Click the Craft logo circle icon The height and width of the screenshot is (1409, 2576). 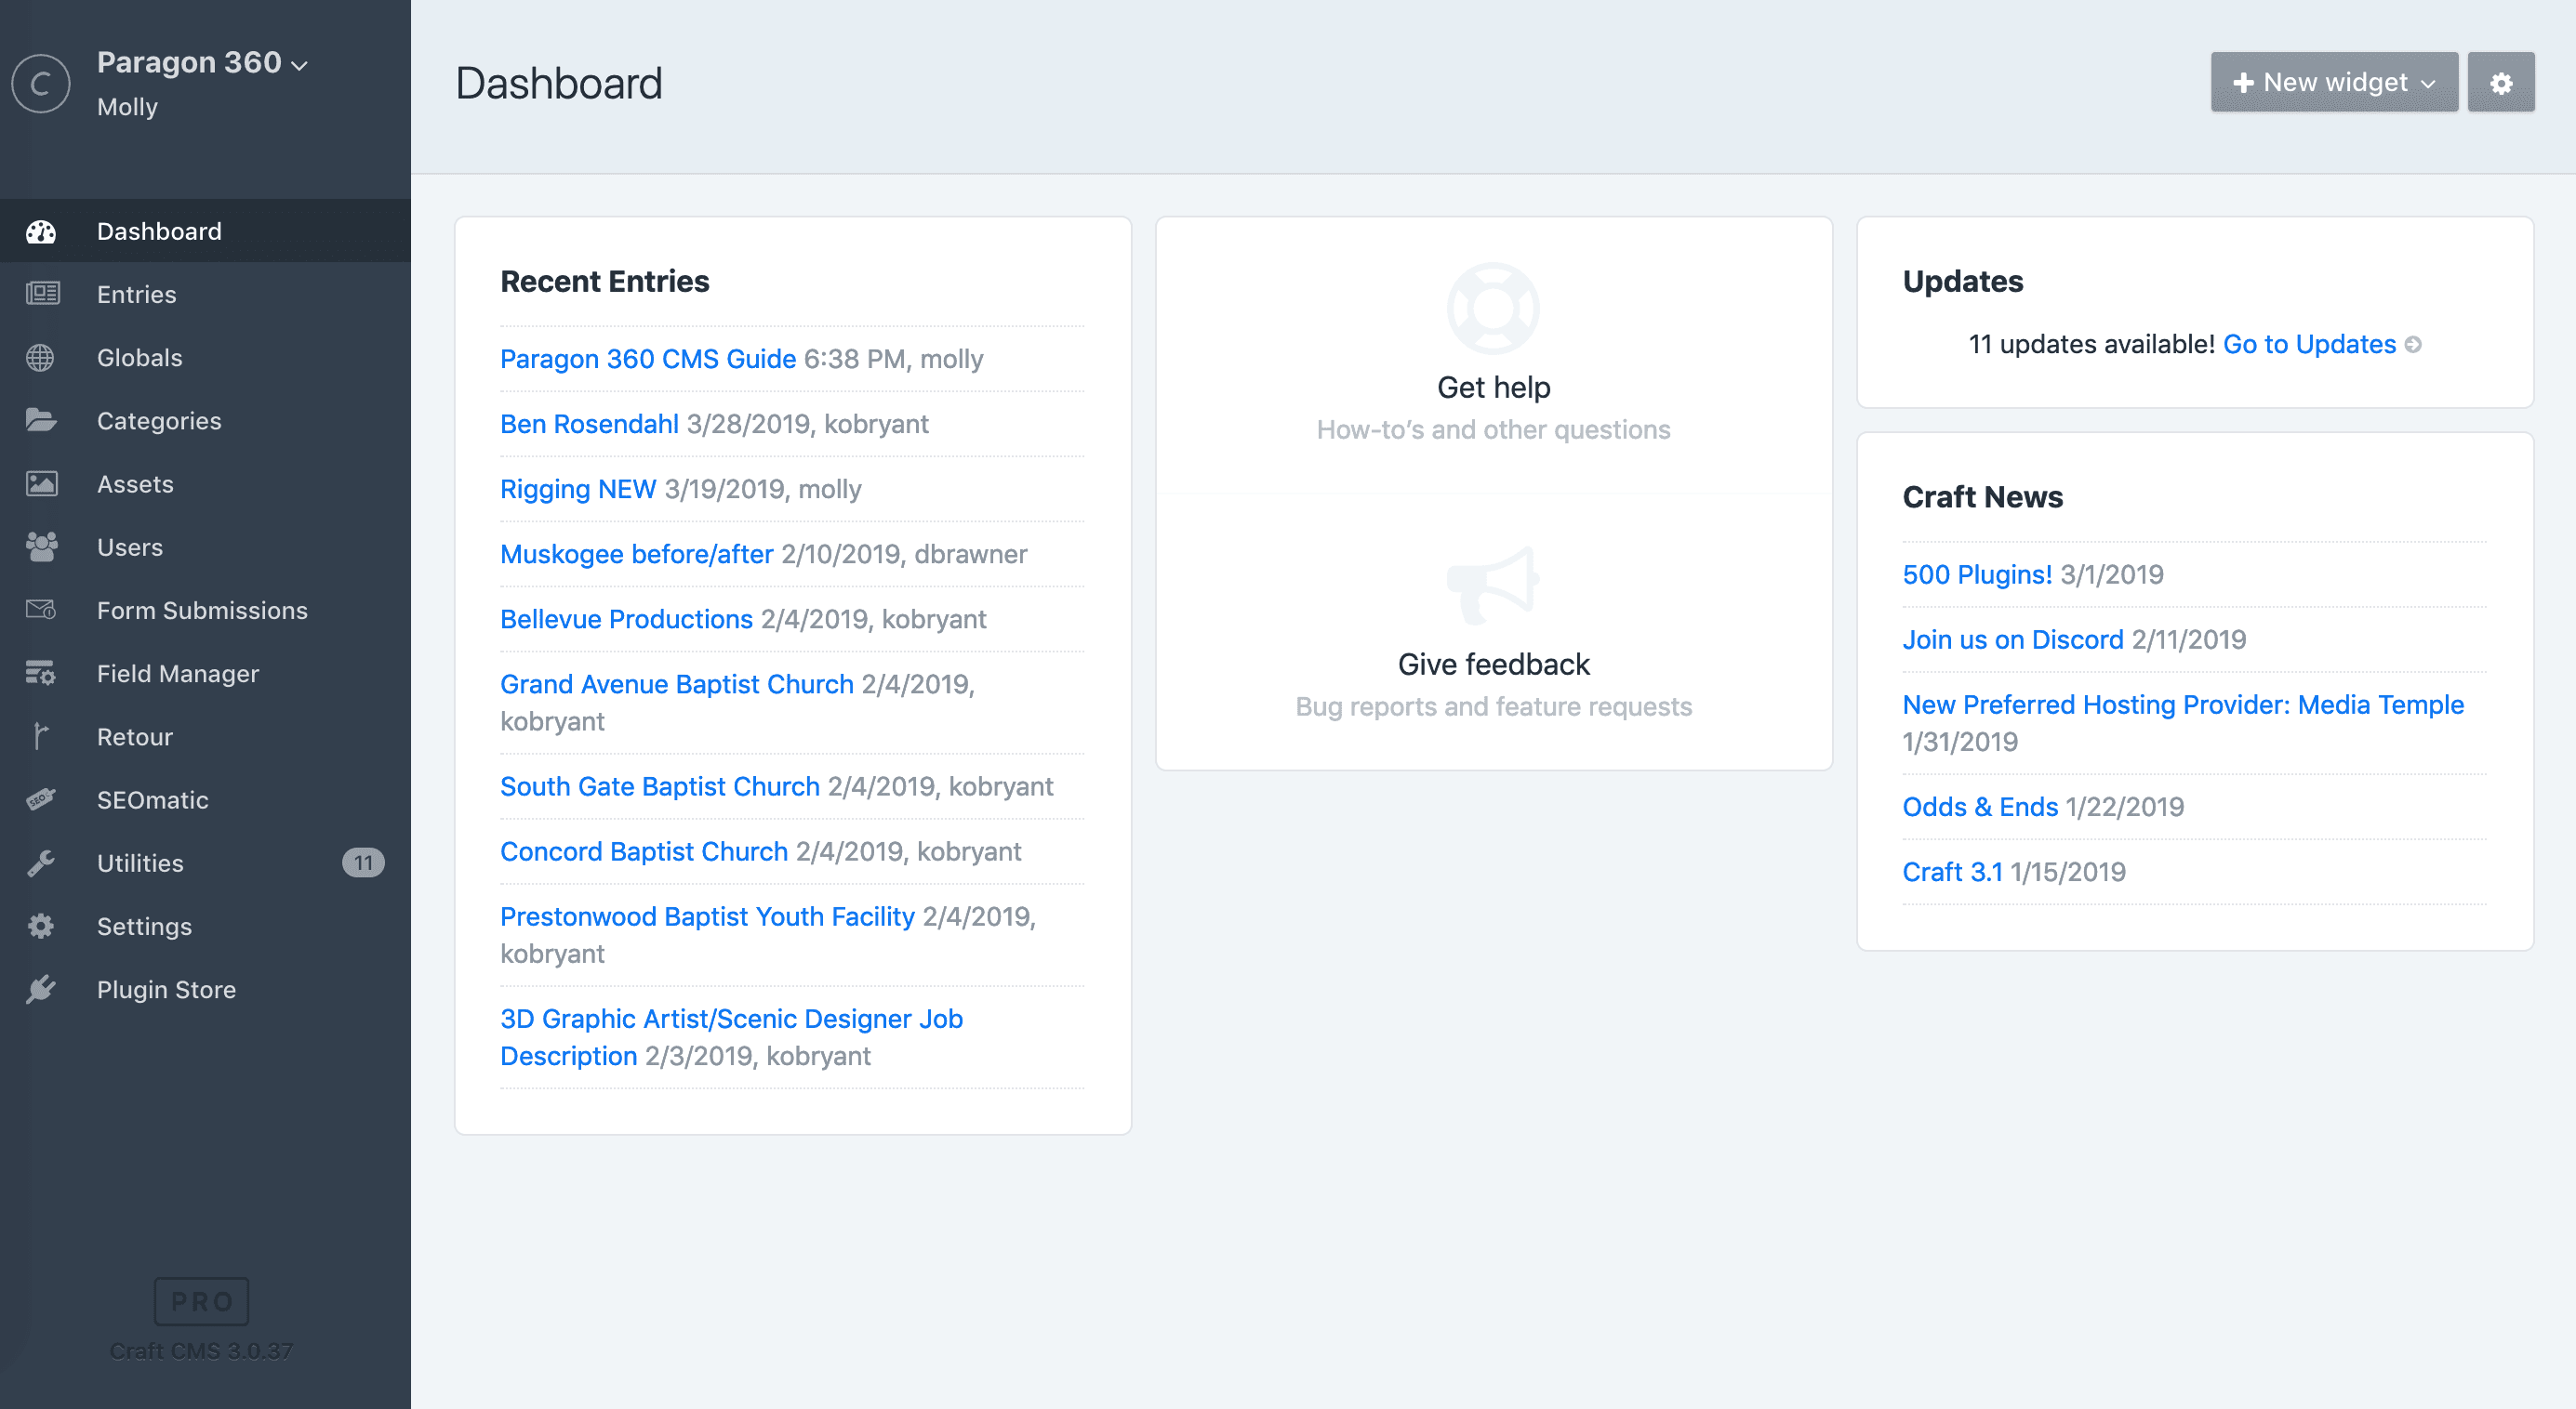41,84
